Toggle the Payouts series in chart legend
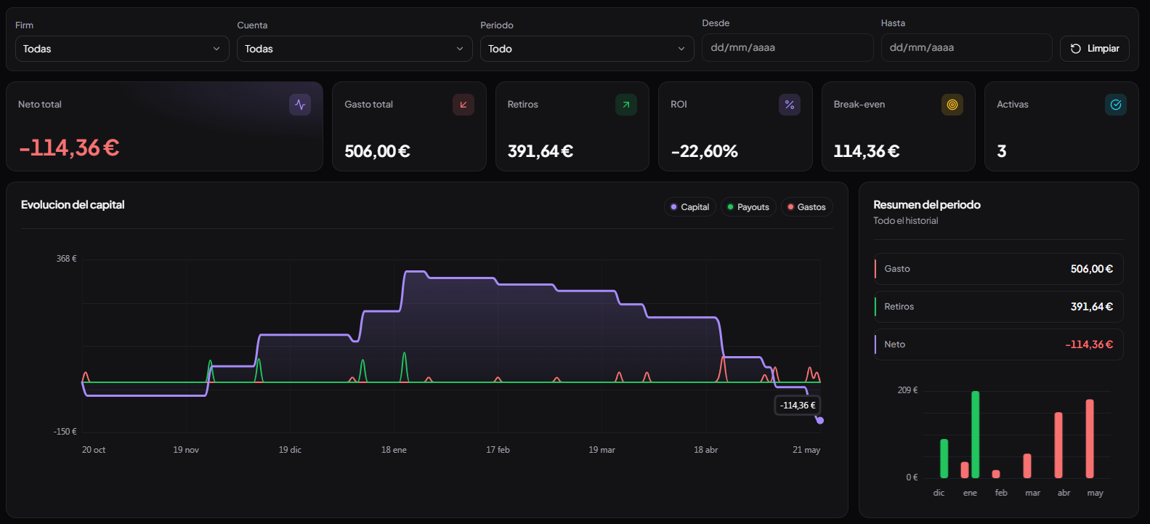This screenshot has width=1150, height=524. click(748, 207)
